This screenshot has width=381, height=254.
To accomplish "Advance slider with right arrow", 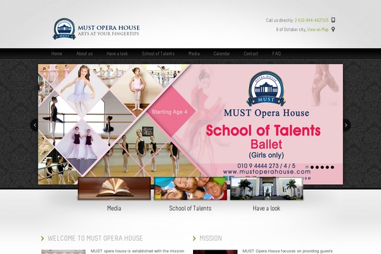I will tap(346, 125).
